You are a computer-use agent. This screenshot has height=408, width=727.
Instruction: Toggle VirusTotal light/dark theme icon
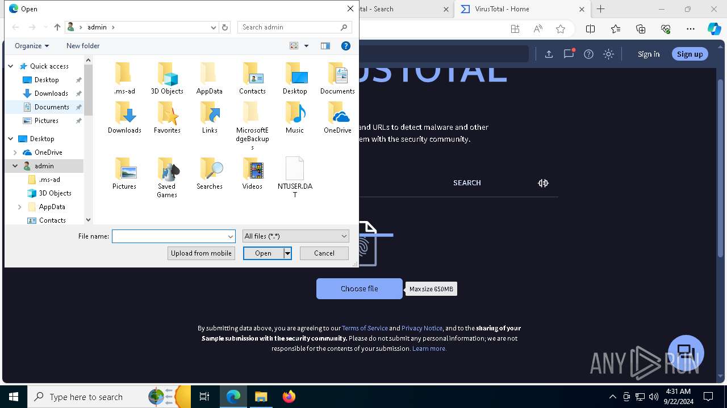tap(609, 54)
